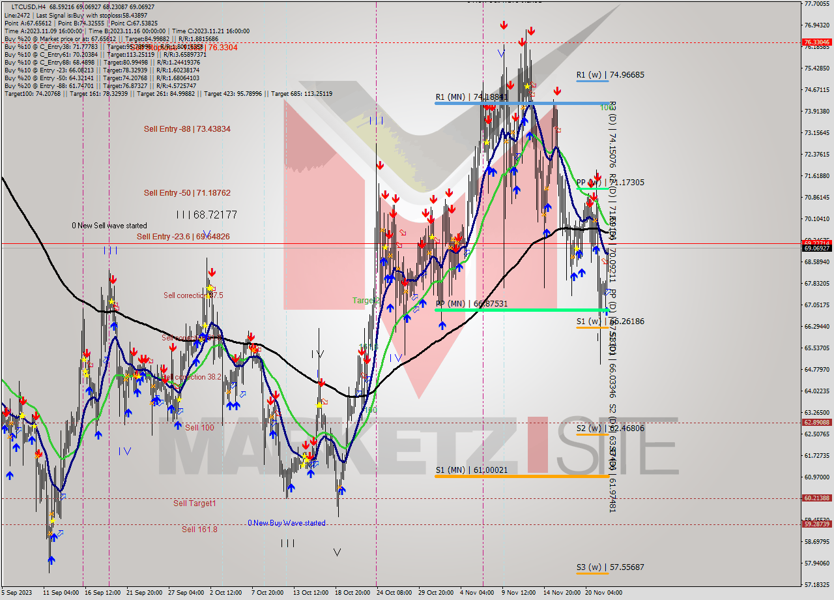Viewport: 834px width, 600px height.
Task: Click the Sell Entry -88 | 73.43834 label
Action: pos(187,129)
